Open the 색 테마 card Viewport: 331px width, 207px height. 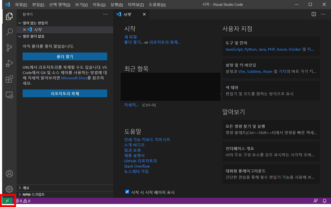click(x=271, y=91)
